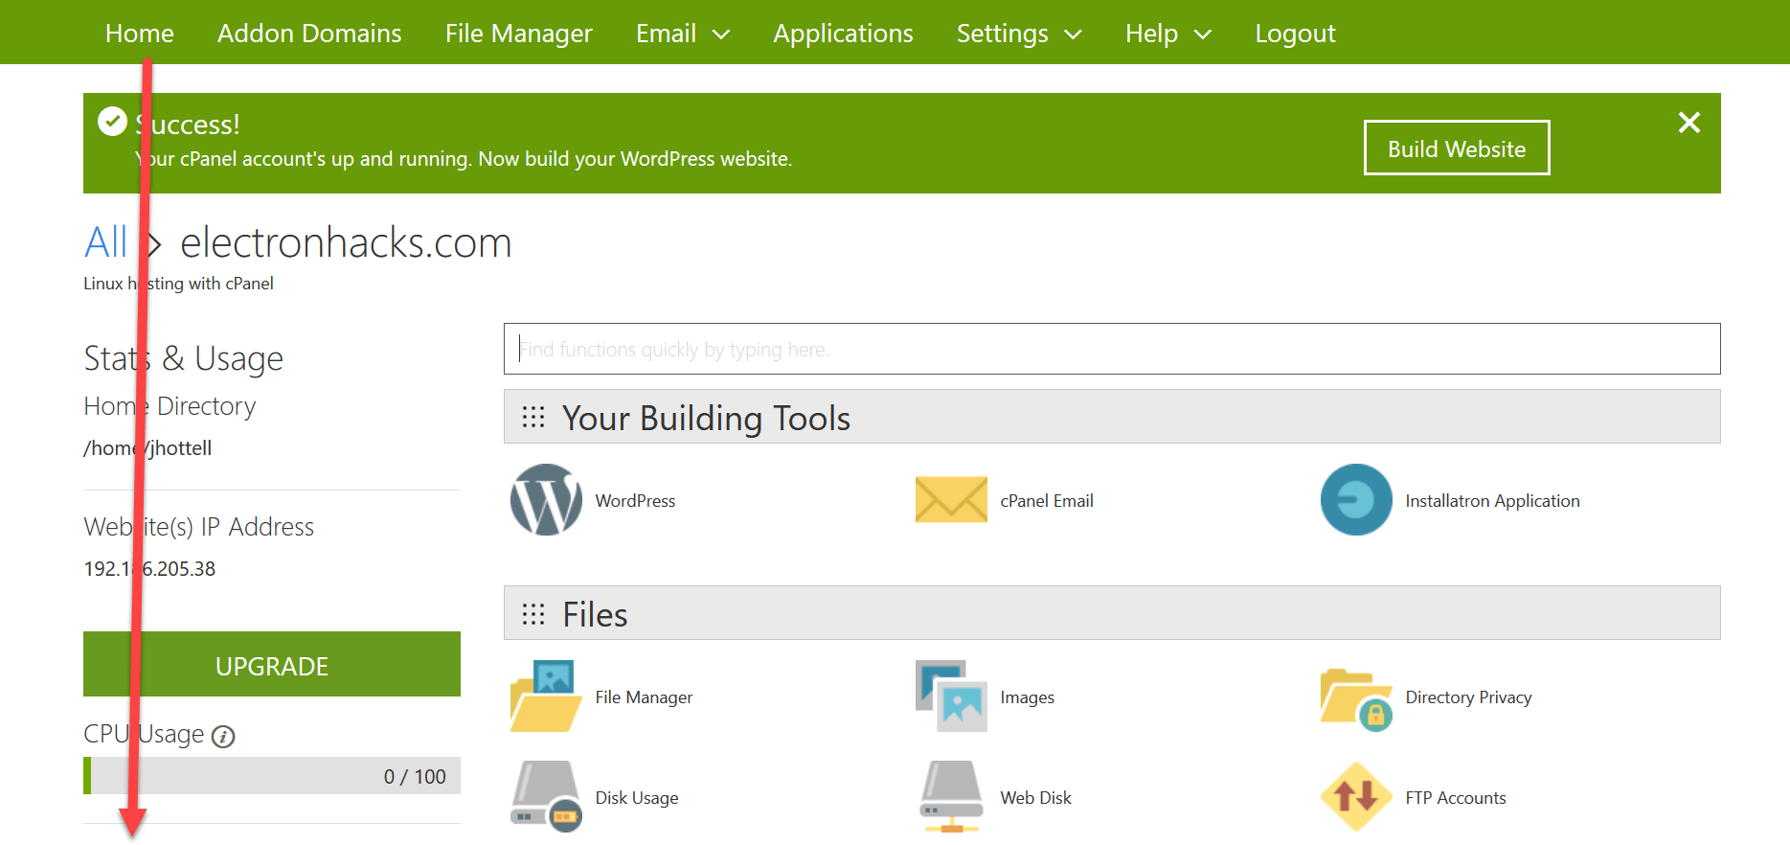Viewport: 1790px width, 845px height.
Task: Open the File Manager text link in Files
Action: (644, 697)
